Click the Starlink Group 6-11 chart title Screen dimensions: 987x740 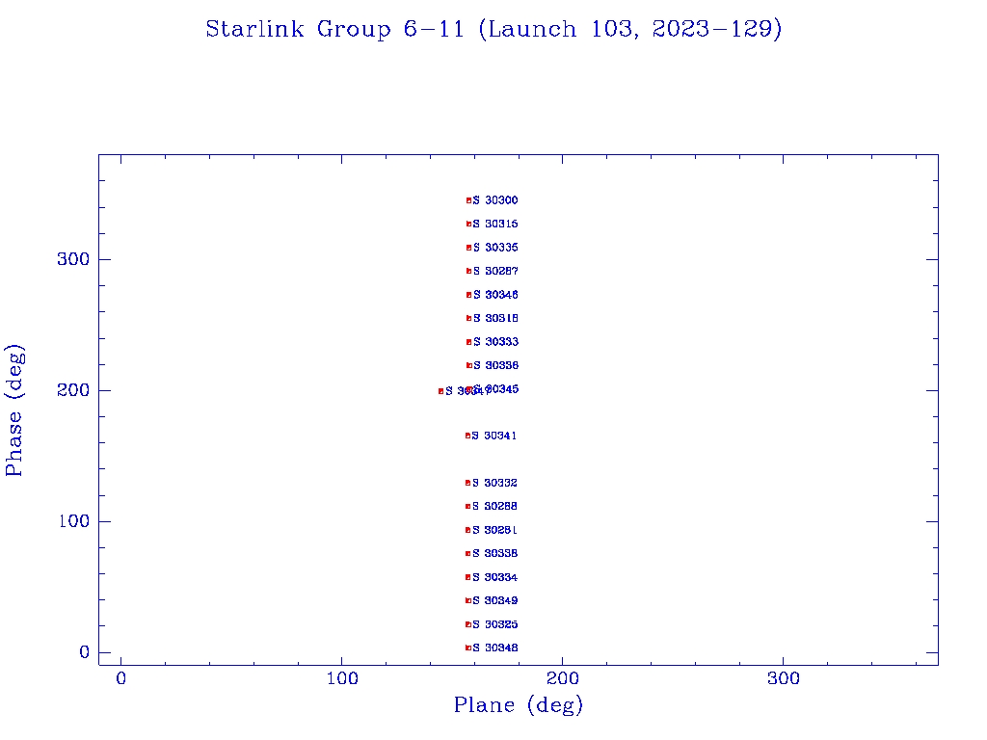tap(493, 30)
